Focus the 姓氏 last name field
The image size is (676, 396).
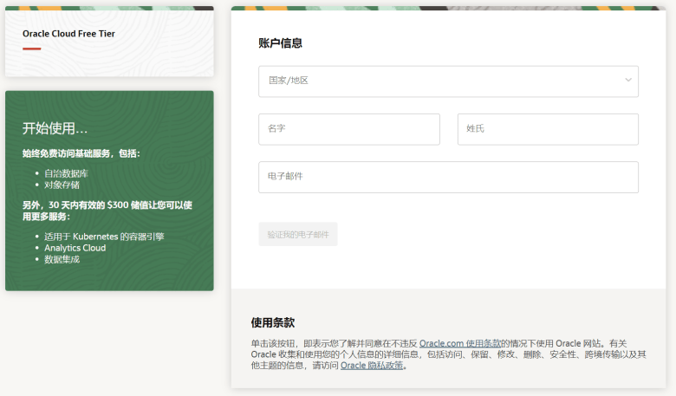[x=548, y=129]
